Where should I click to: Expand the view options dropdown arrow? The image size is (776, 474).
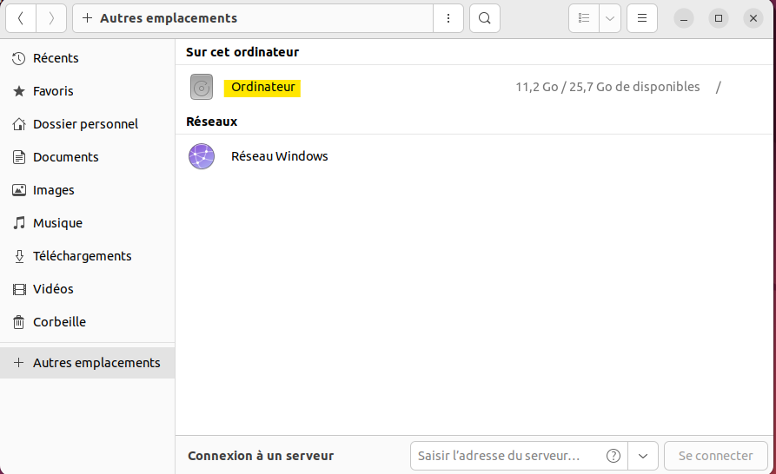pos(610,18)
